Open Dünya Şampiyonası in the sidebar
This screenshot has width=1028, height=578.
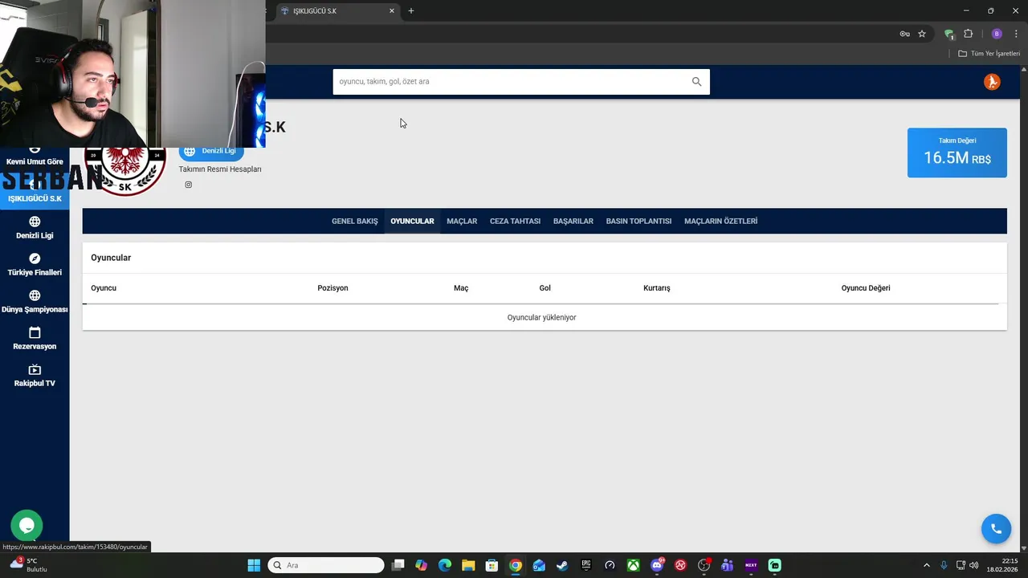click(35, 302)
